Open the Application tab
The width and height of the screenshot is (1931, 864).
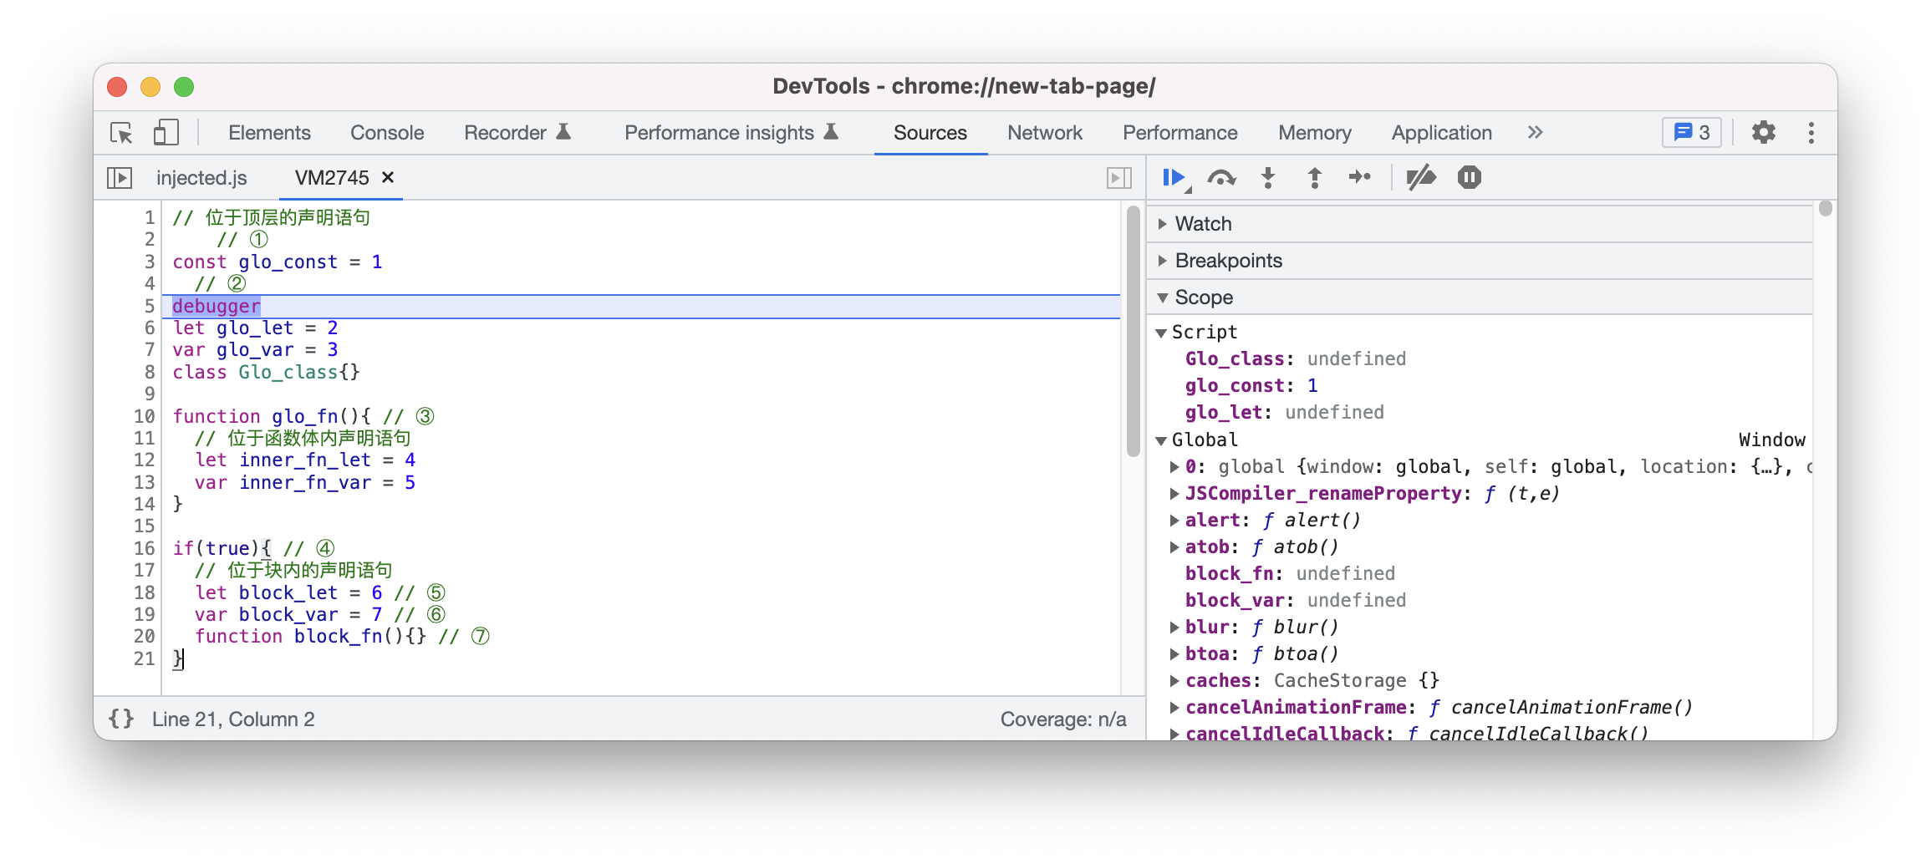pos(1441,133)
